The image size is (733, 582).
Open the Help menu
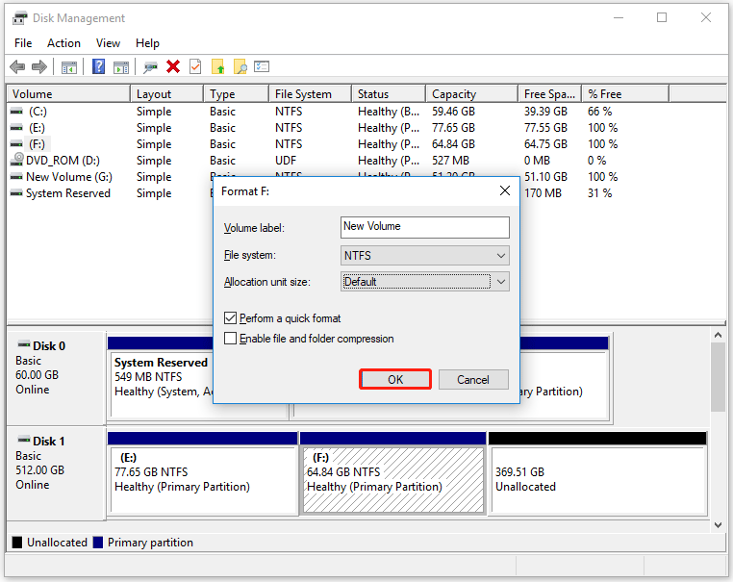pyautogui.click(x=147, y=43)
